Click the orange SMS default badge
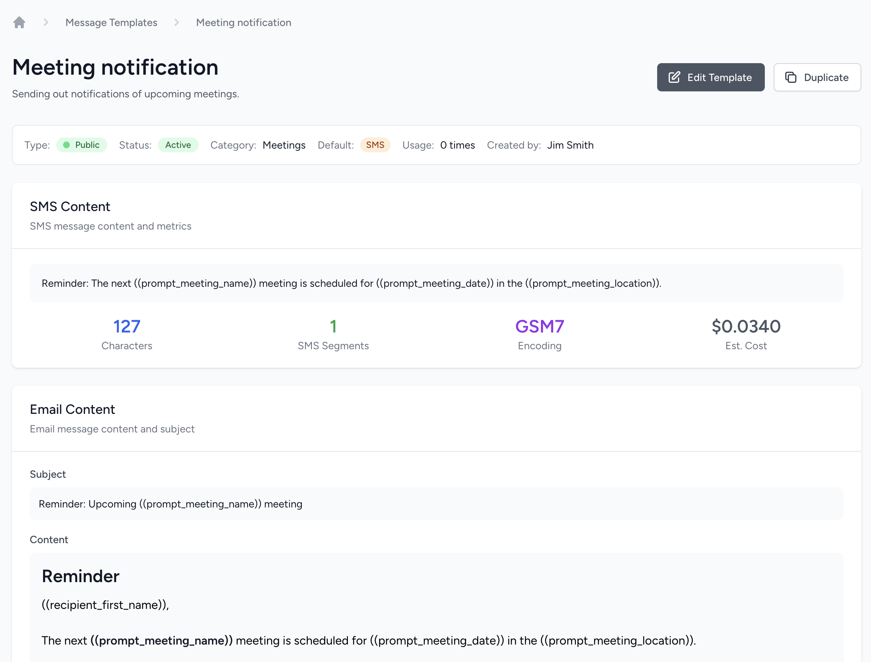Screen dimensions: 871x662 tap(375, 145)
